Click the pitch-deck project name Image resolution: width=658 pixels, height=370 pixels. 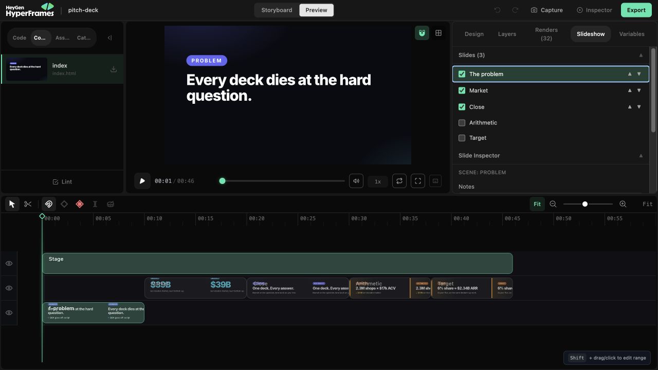(x=83, y=10)
